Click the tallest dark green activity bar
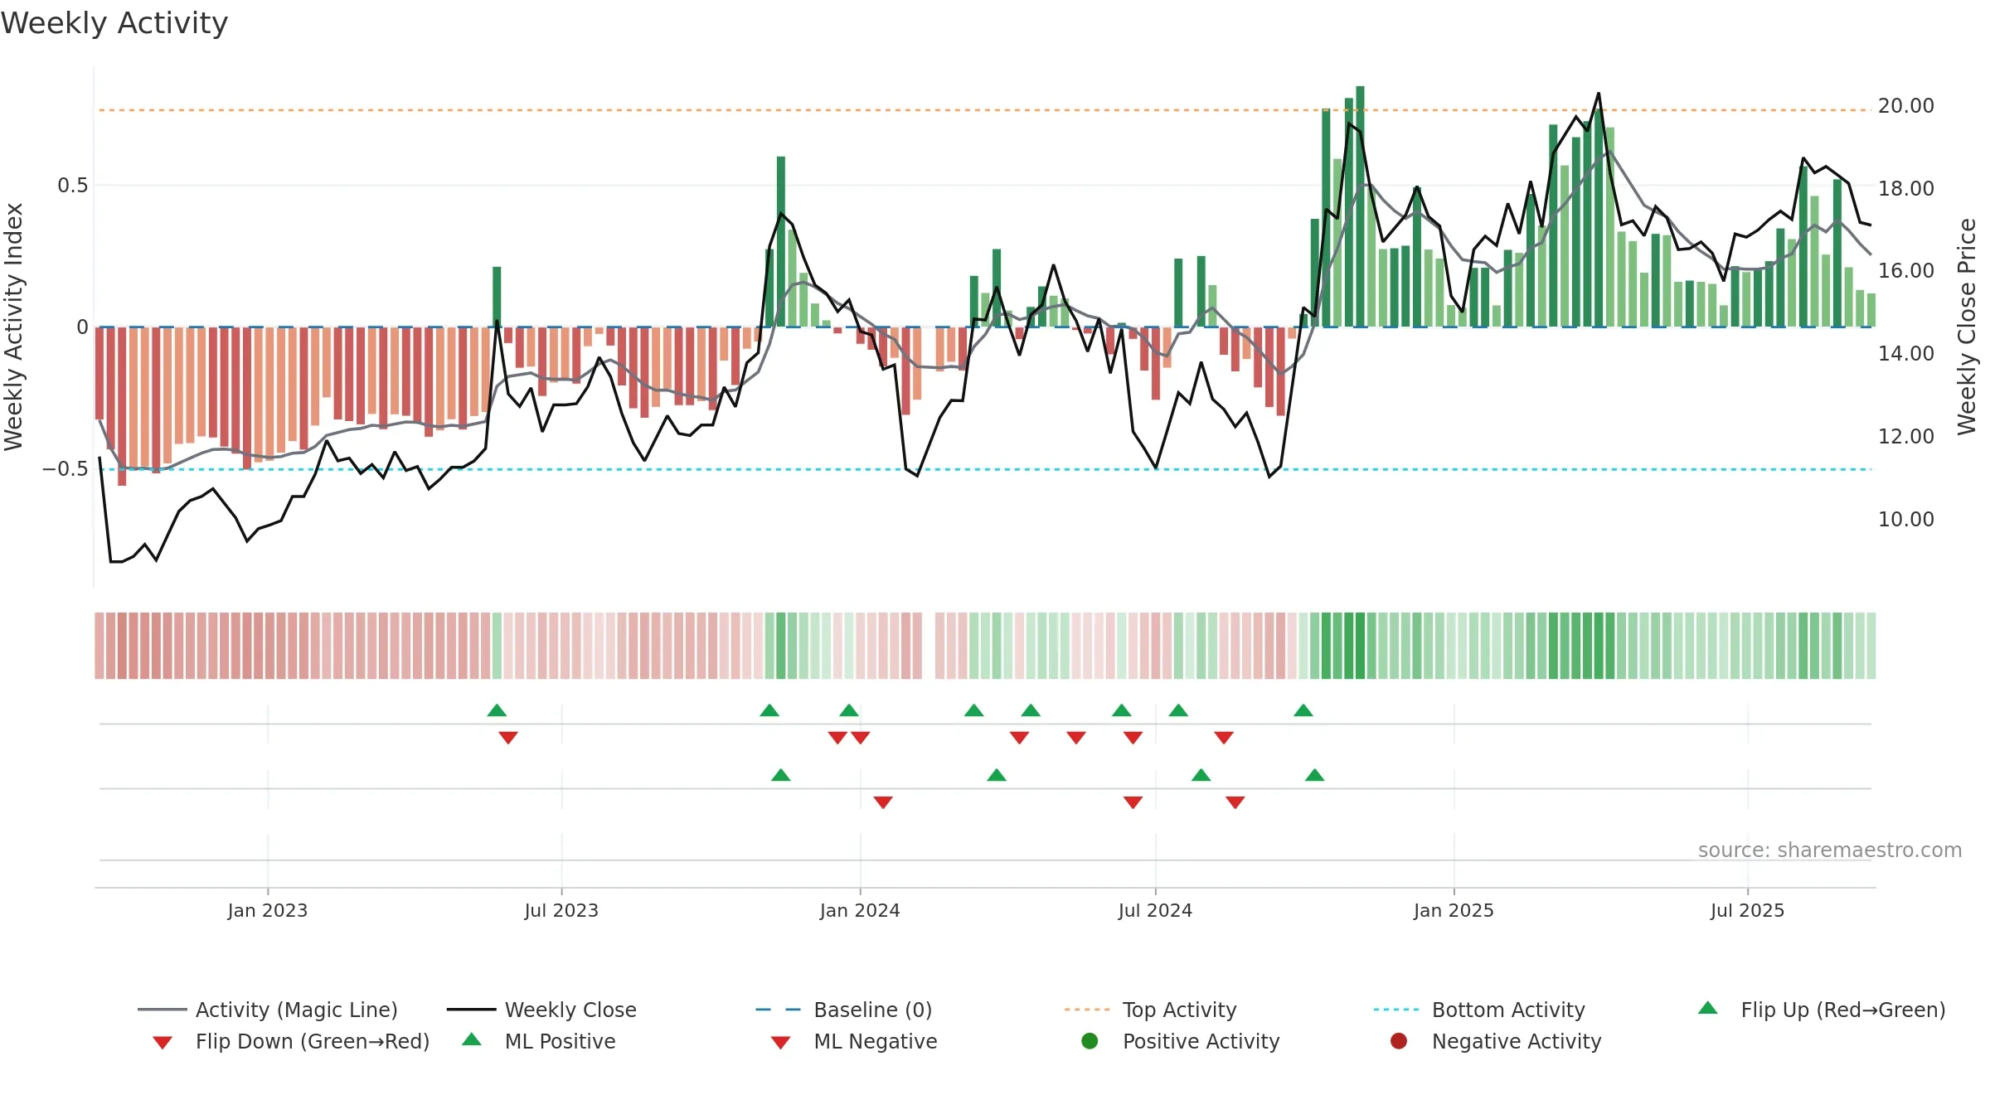The width and height of the screenshot is (1990, 1119). pyautogui.click(x=1360, y=206)
